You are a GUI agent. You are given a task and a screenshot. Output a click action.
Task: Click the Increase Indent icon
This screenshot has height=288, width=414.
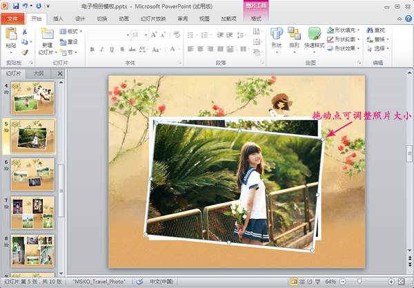(230, 35)
